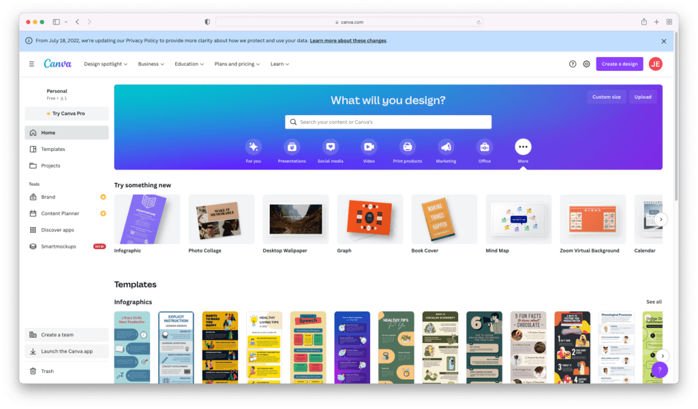Click the floating purple help bubble
This screenshot has height=409, width=698.
[x=660, y=370]
